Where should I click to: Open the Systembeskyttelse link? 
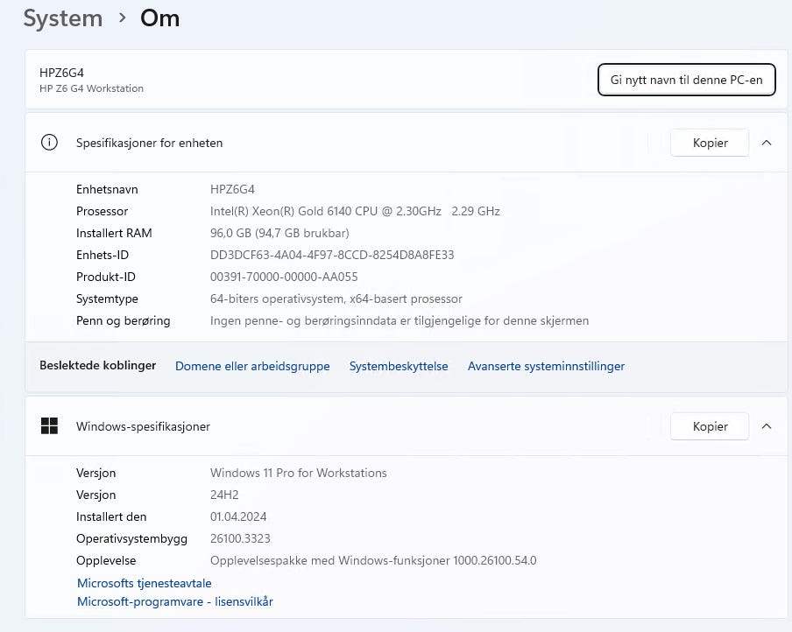click(x=399, y=366)
